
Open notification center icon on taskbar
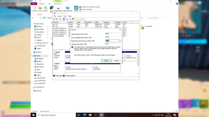click(175, 115)
